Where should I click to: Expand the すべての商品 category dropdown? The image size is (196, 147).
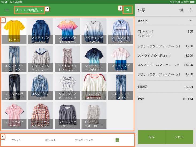coord(29,10)
